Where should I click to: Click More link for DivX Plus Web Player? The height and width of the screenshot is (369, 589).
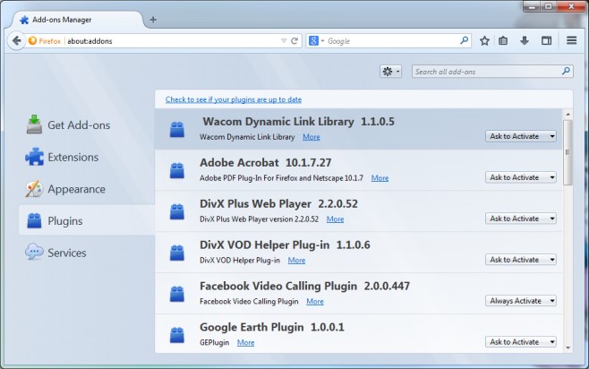[x=335, y=219]
